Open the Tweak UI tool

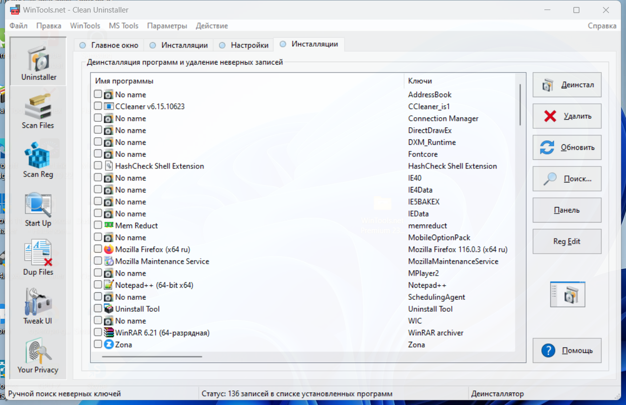click(x=38, y=307)
